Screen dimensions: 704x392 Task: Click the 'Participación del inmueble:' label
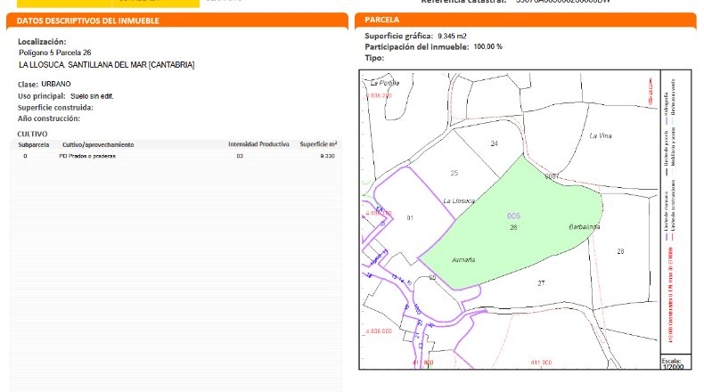coord(417,46)
